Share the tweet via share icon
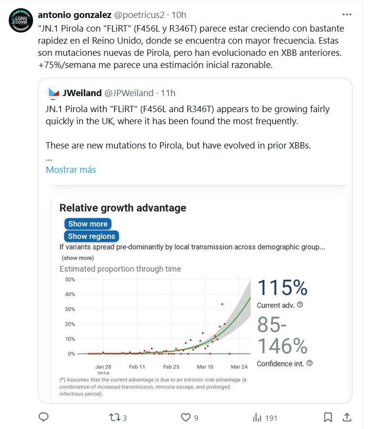Viewport: 368px width, 429px height. pyautogui.click(x=347, y=417)
